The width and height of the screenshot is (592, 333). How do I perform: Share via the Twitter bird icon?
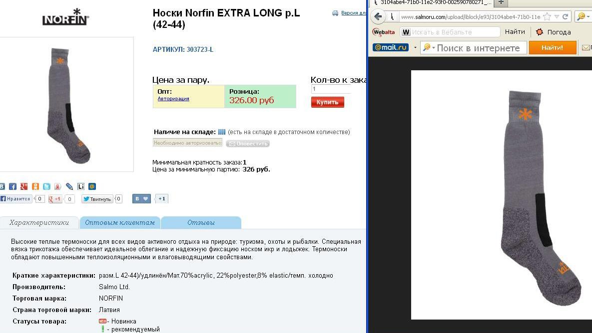click(46, 186)
